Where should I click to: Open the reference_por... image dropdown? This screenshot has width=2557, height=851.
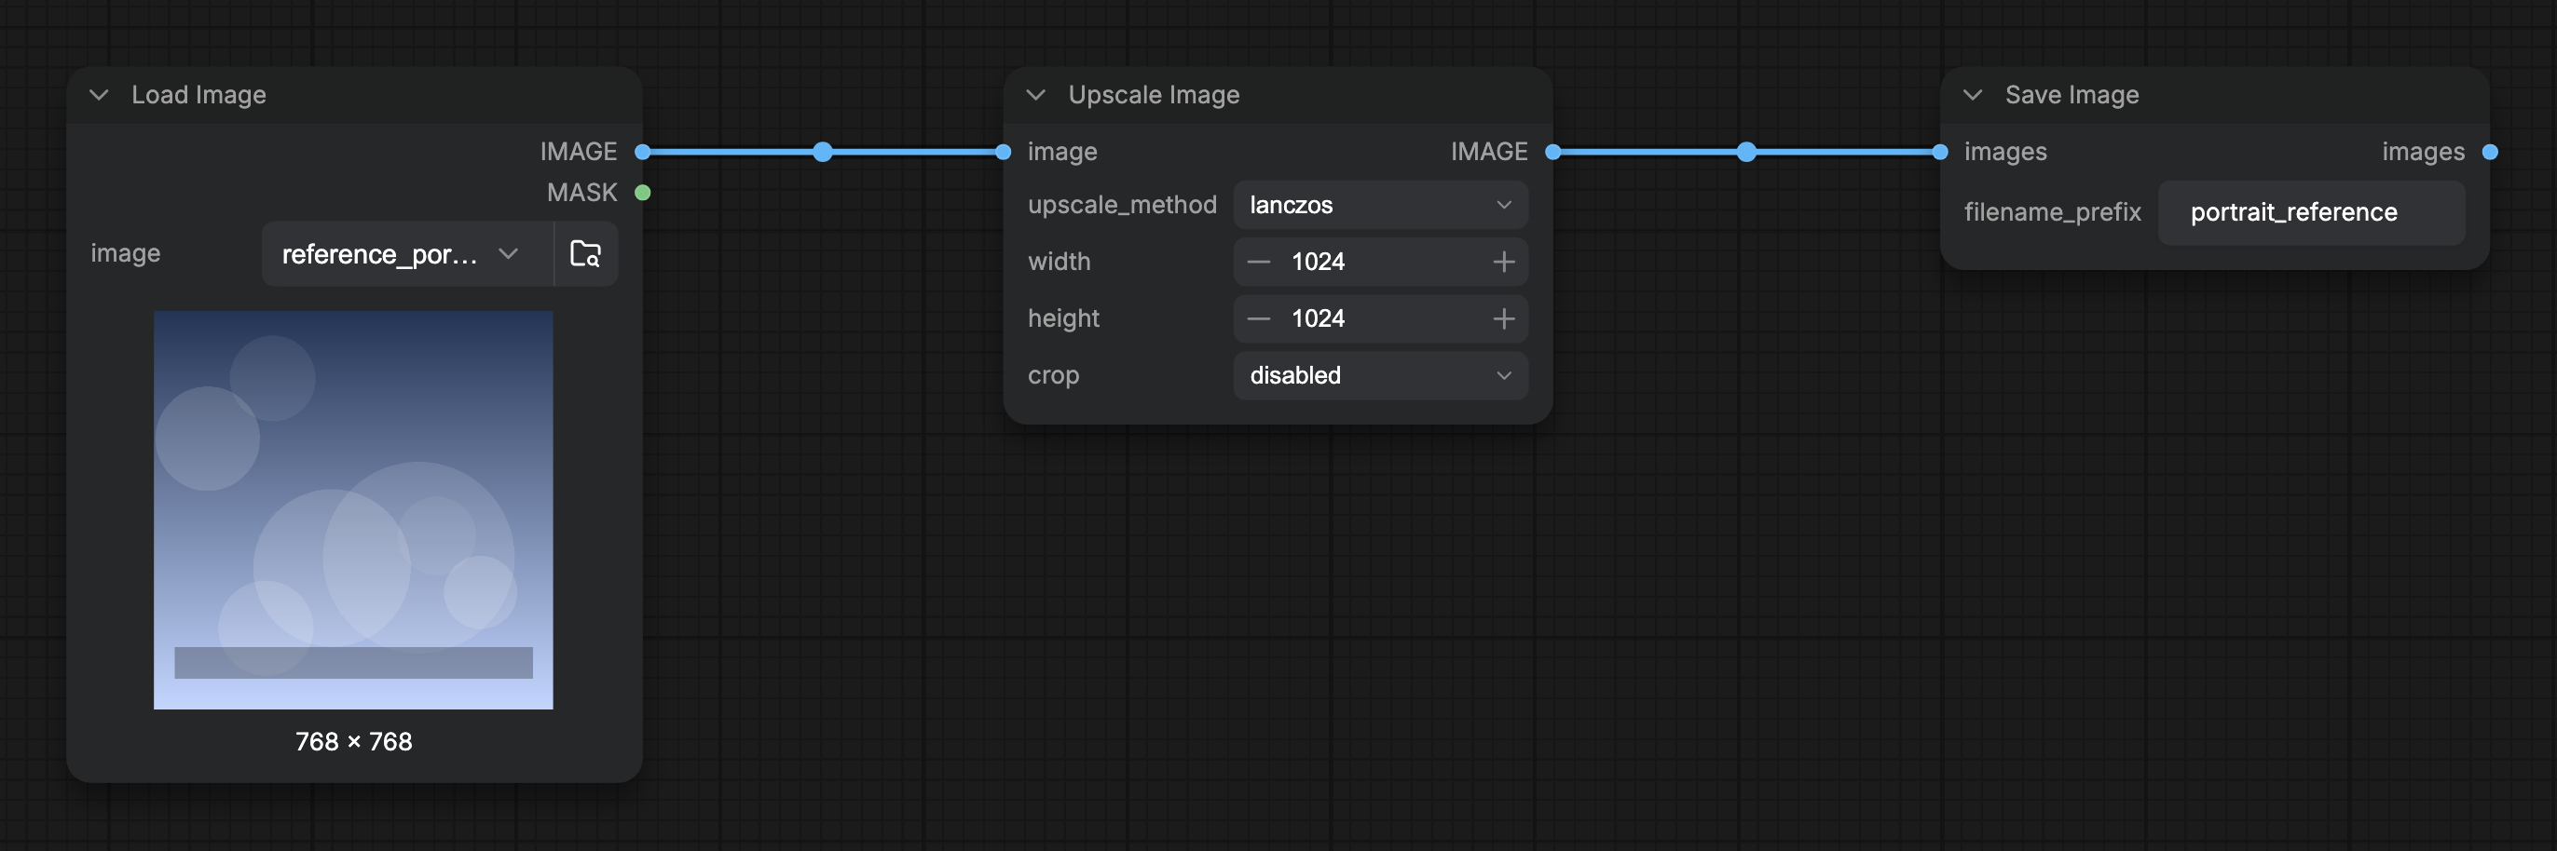pos(407,254)
